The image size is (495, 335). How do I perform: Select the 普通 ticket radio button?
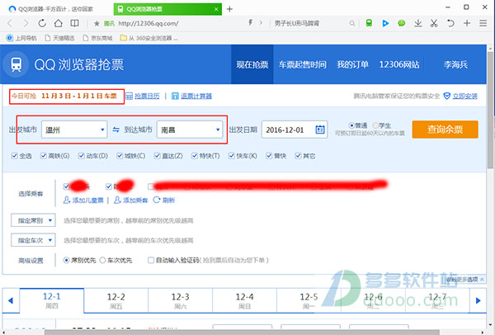351,125
